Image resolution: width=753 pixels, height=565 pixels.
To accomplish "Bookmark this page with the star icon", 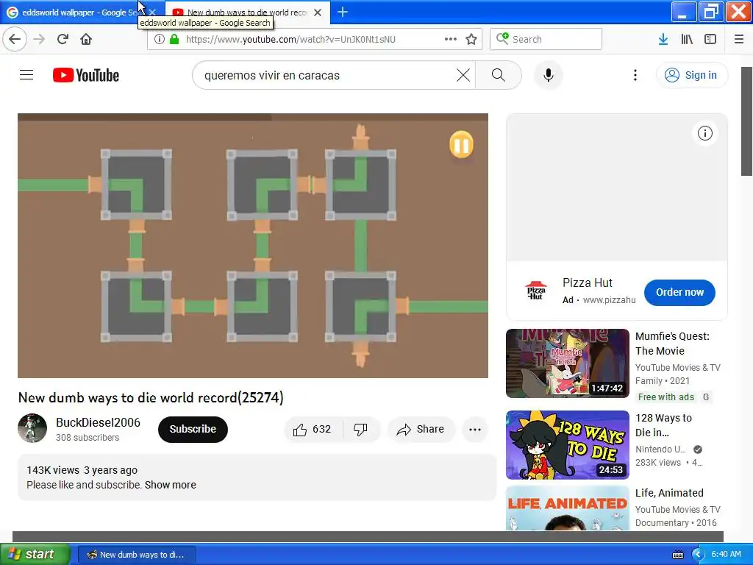I will (x=471, y=39).
